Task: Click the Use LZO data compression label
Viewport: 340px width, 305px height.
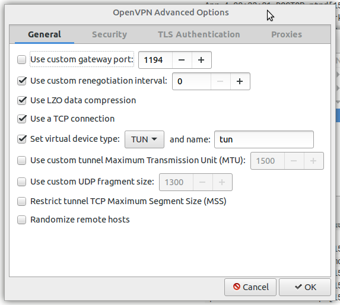Action: tap(83, 100)
